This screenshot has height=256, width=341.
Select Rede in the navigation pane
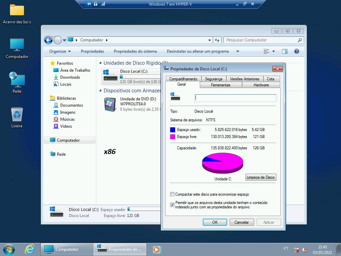[58, 154]
